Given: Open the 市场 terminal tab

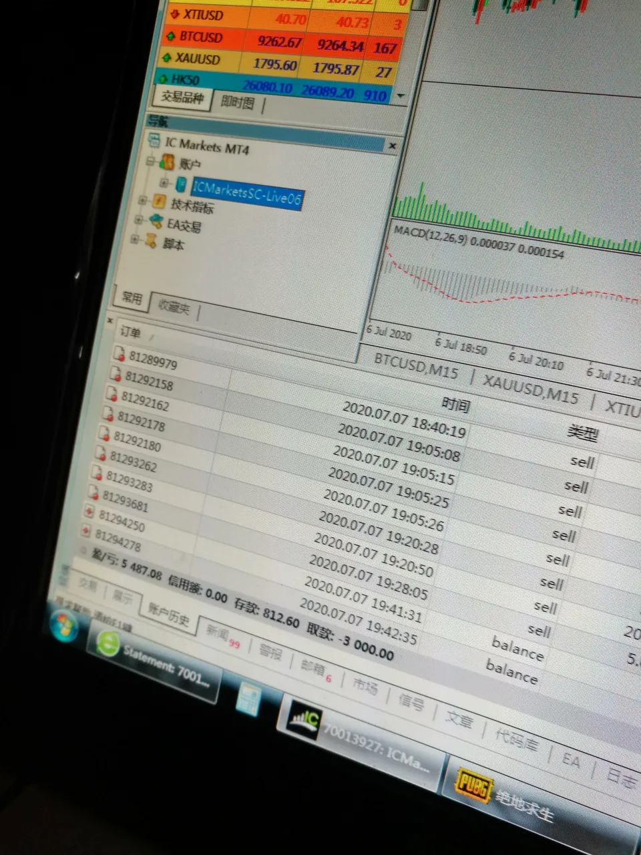Looking at the screenshot, I should [365, 686].
